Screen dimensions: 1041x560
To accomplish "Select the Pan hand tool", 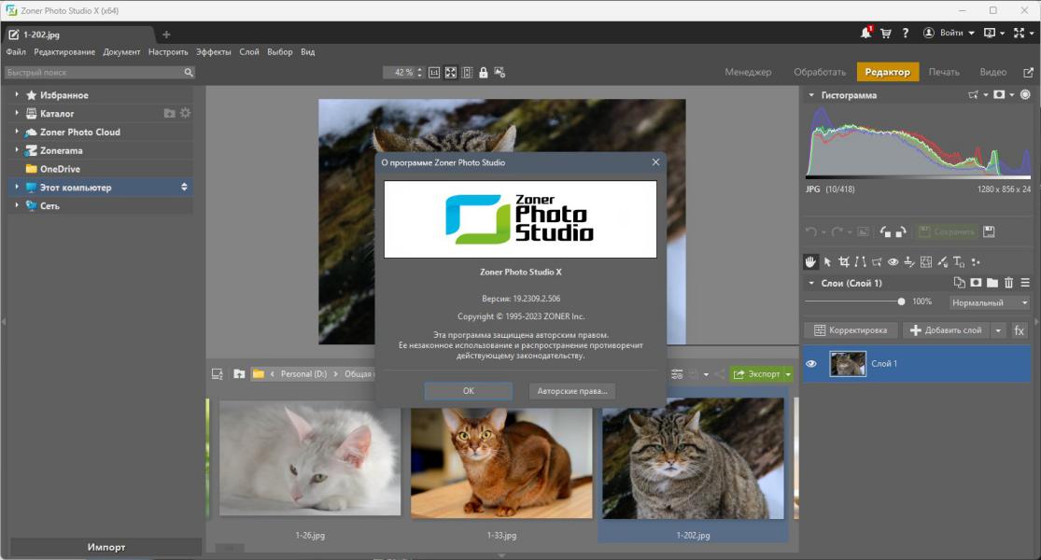I will click(810, 262).
